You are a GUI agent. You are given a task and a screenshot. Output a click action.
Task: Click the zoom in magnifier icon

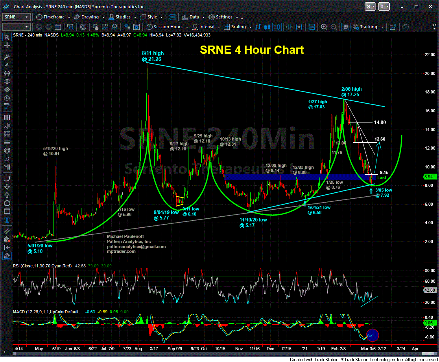(324, 27)
